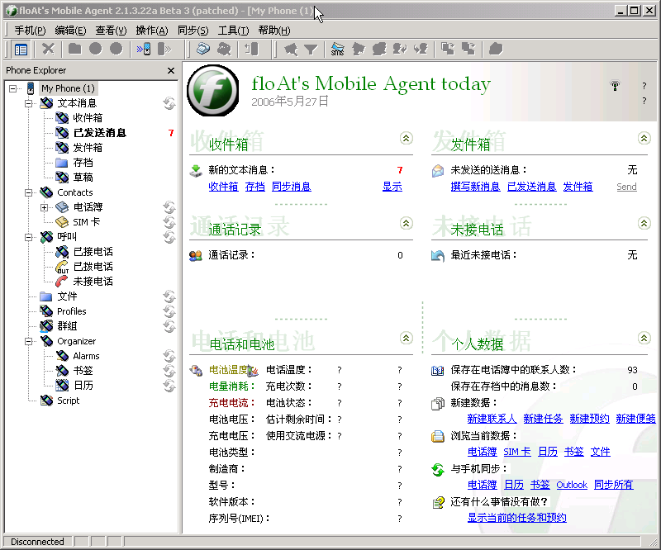Select Alarms in the tree
Screen dimensions: 661x550
tap(86, 356)
